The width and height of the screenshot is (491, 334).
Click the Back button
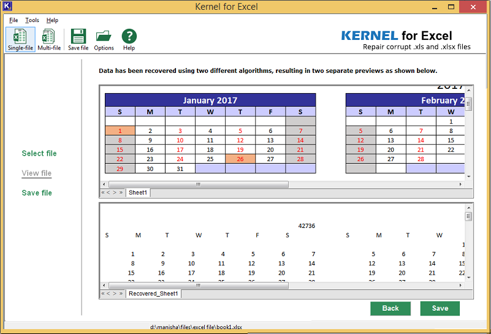coord(390,308)
